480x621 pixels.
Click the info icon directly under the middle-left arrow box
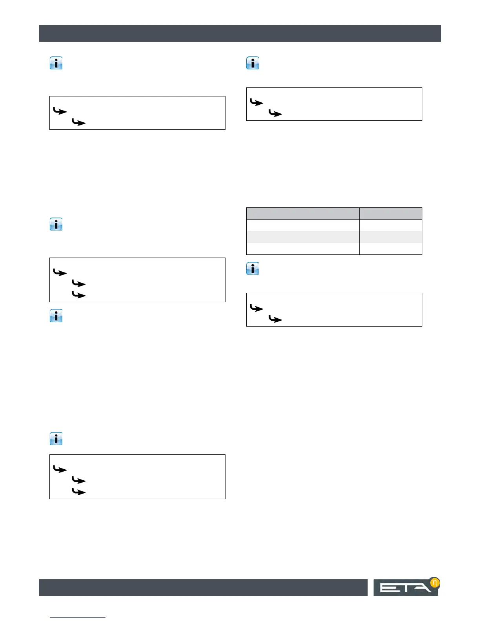tap(56, 316)
